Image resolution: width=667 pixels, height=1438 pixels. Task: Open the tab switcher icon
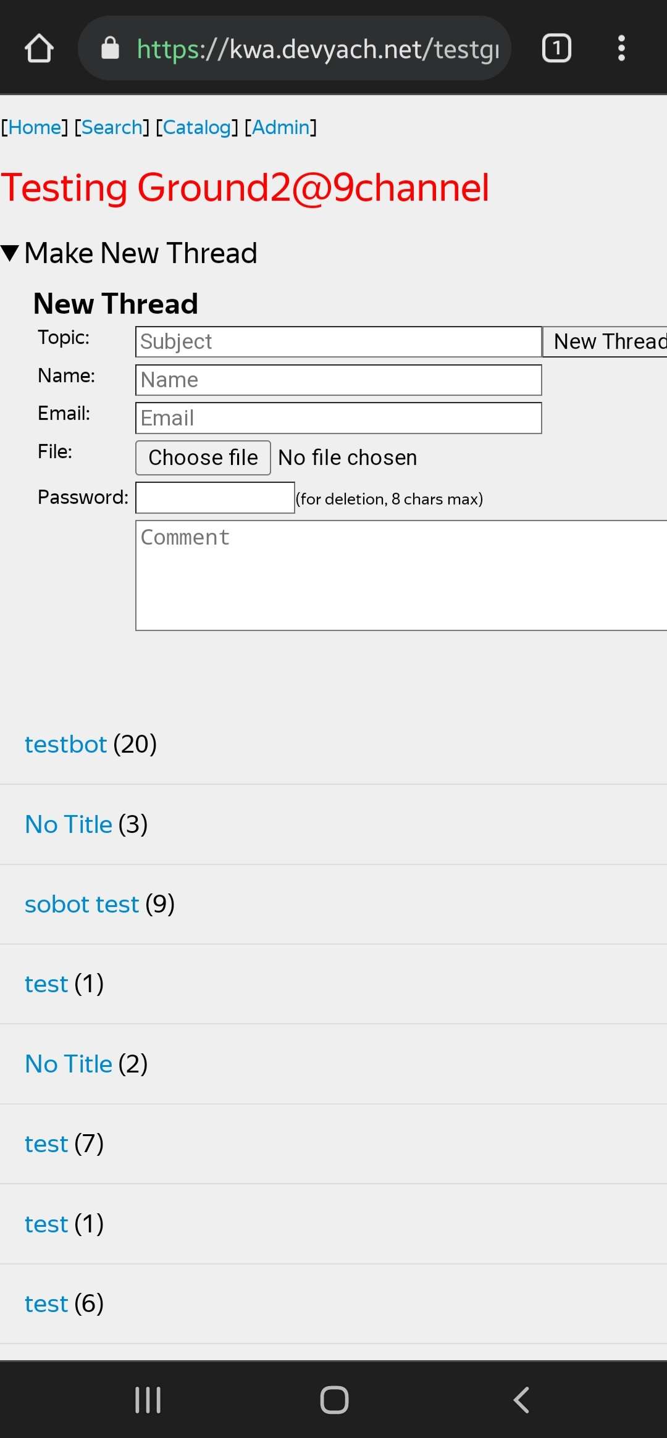click(x=556, y=48)
